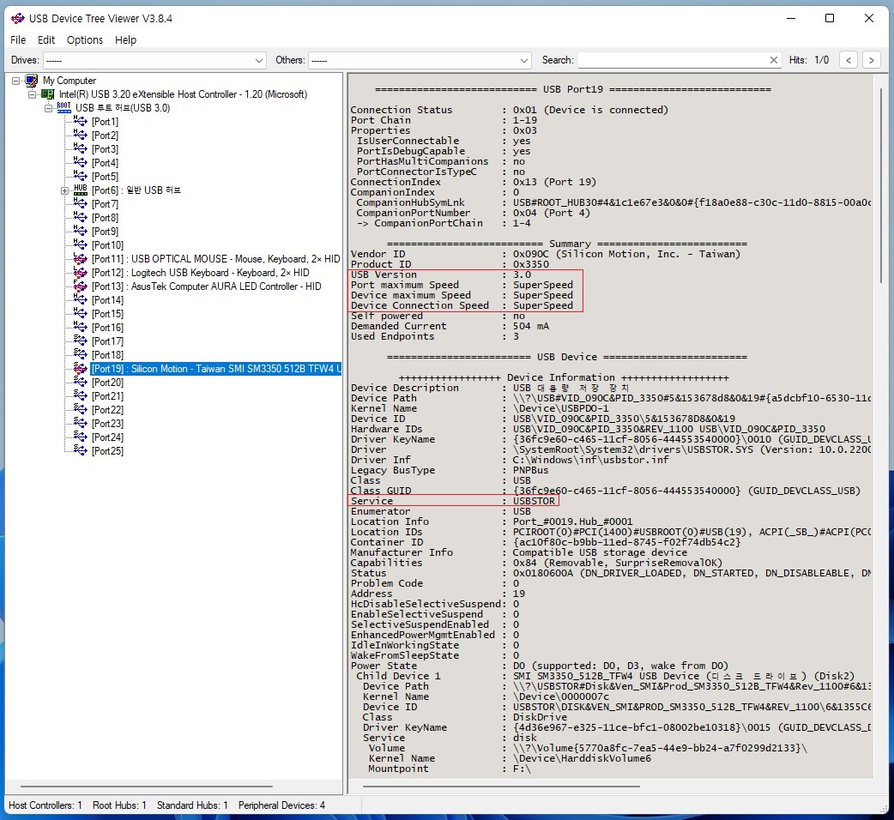Select the Port24 tree item
This screenshot has width=894, height=820.
[107, 437]
